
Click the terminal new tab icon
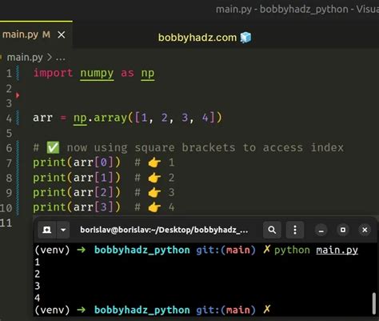(47, 230)
